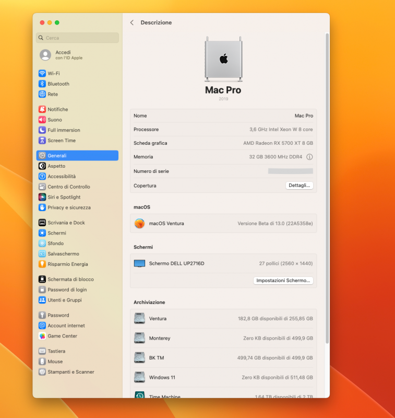
Task: Open Game Center via its icon
Action: (x=42, y=336)
